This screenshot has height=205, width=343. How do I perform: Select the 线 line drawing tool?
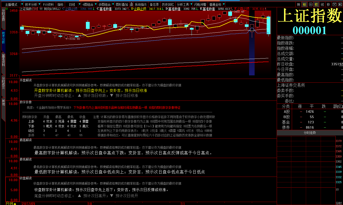point(322,5)
